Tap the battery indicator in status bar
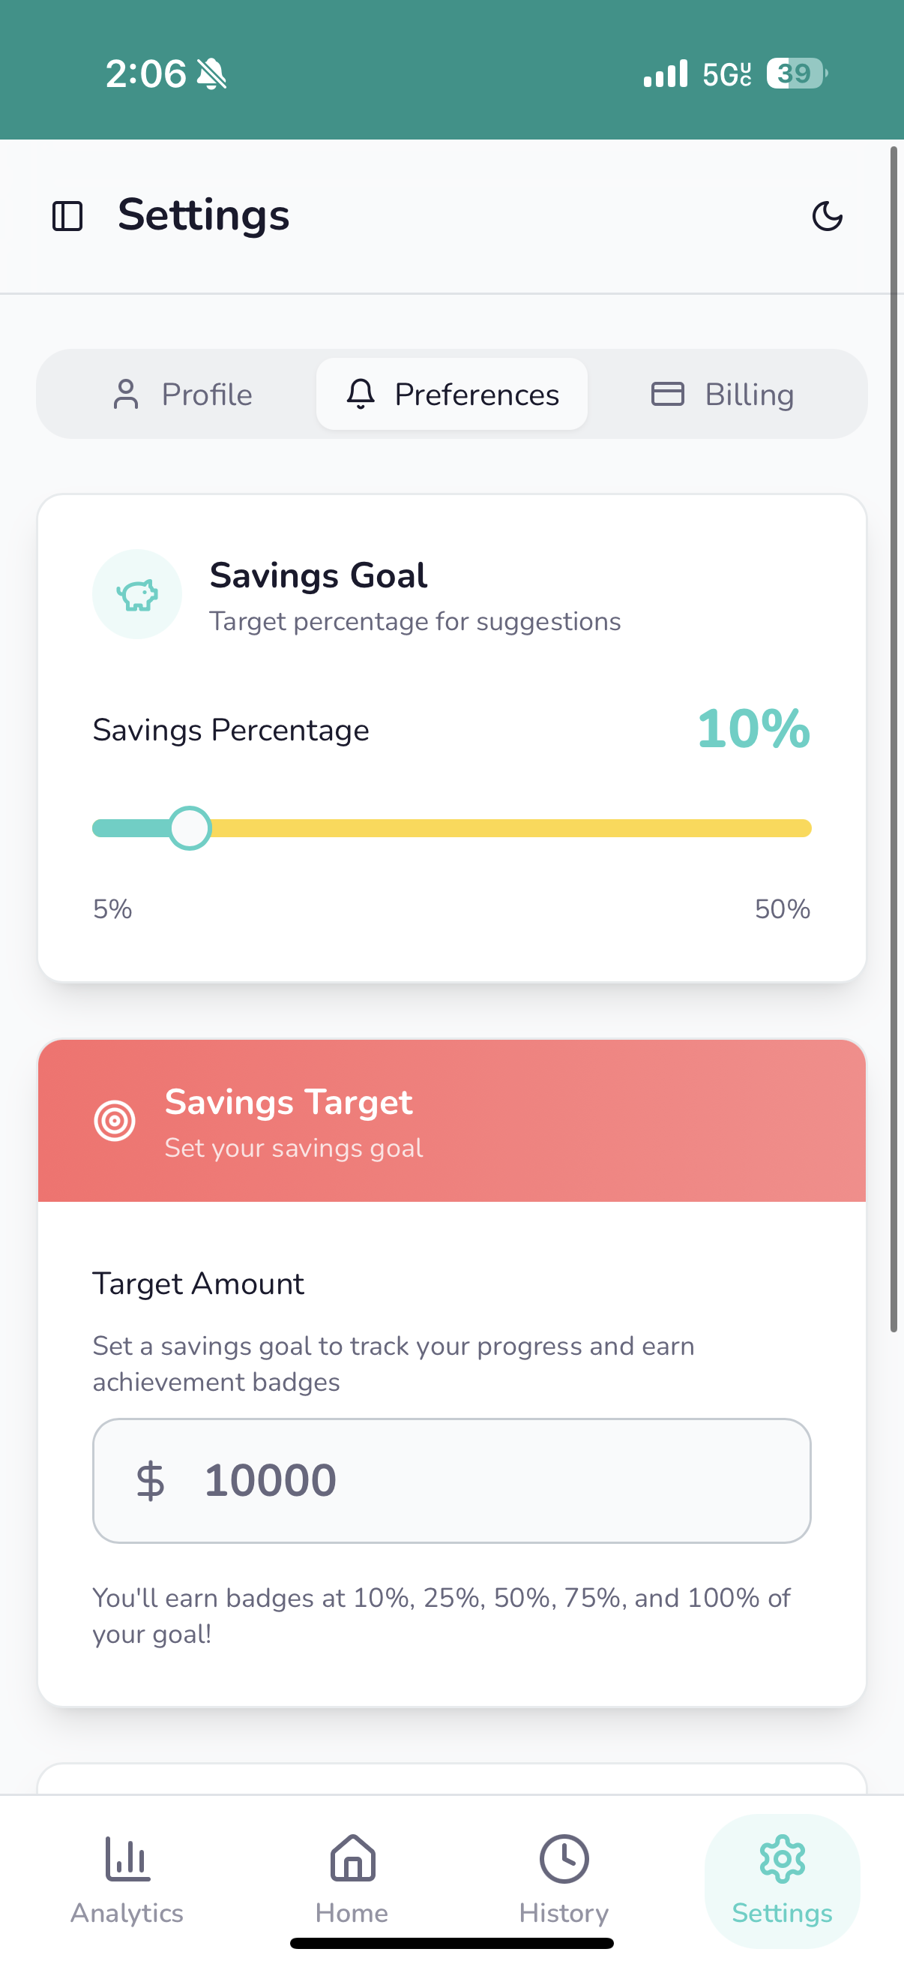 click(795, 74)
